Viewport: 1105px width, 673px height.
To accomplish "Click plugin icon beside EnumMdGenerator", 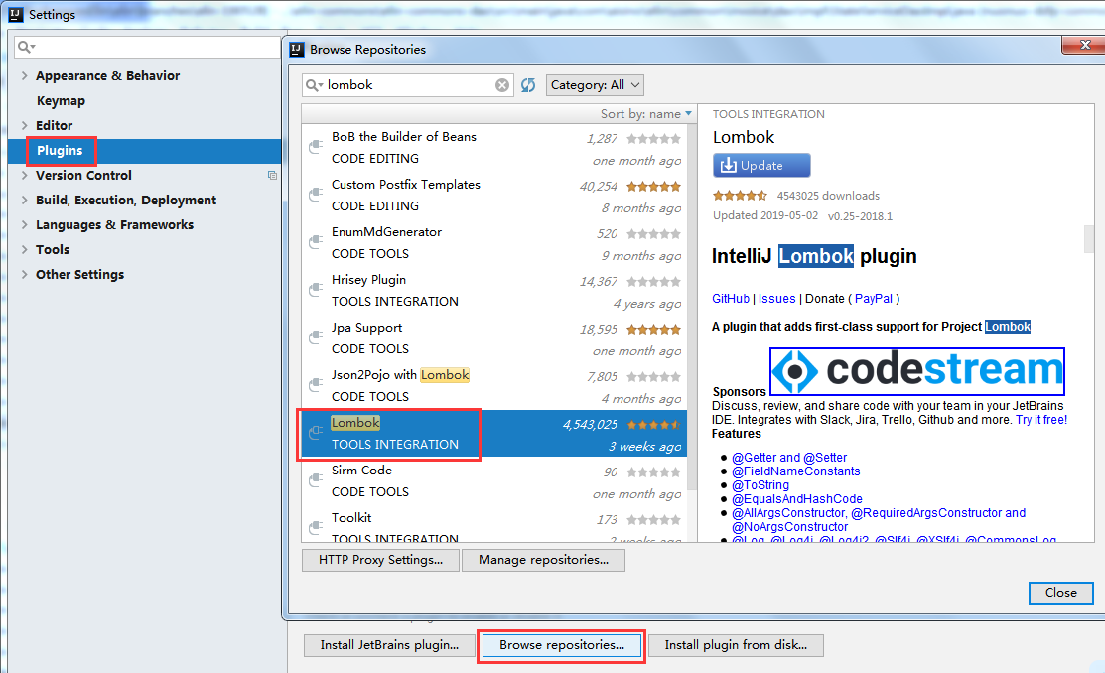I will (316, 242).
